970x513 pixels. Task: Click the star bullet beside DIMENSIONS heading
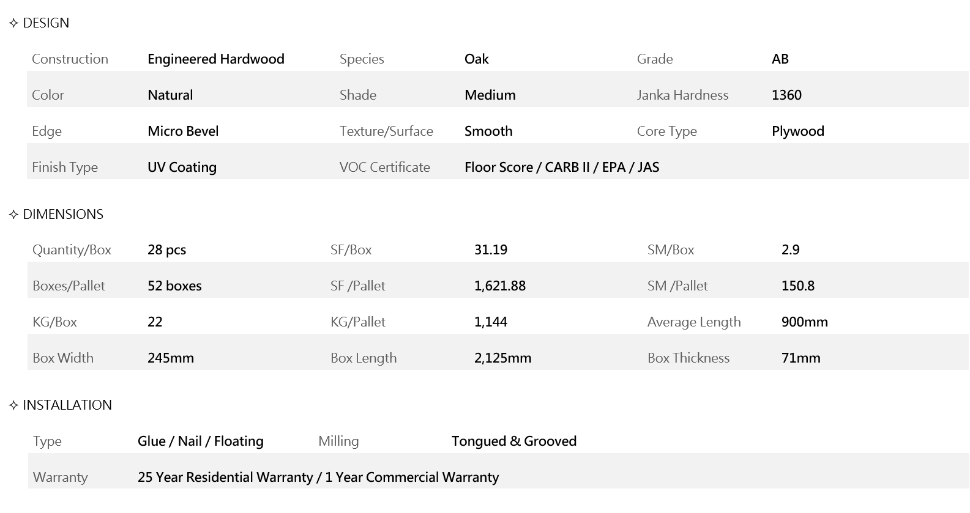(14, 215)
